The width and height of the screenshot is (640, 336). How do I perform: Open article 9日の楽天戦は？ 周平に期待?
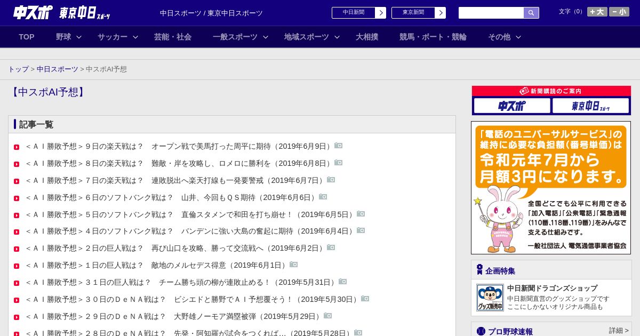[179, 146]
